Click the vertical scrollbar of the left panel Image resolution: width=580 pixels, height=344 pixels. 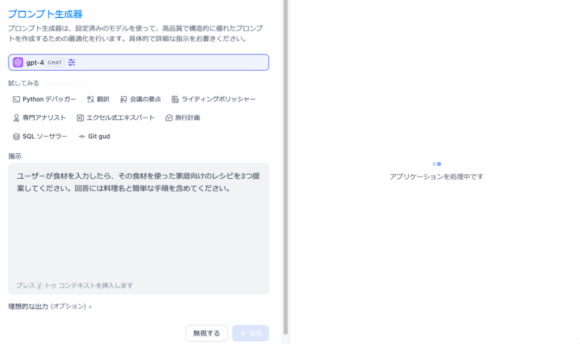click(285, 170)
